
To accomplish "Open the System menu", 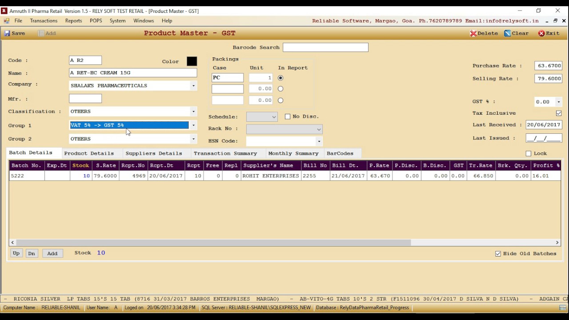I will [117, 21].
